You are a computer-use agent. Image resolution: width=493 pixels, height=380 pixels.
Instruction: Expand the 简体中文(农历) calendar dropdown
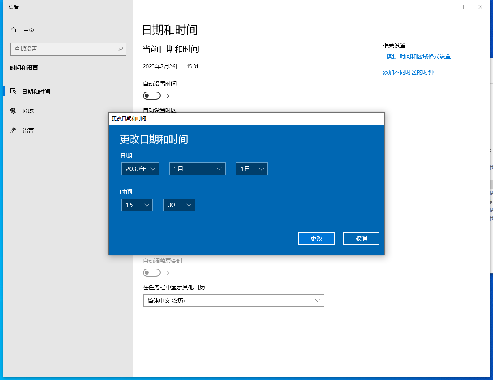pos(234,301)
